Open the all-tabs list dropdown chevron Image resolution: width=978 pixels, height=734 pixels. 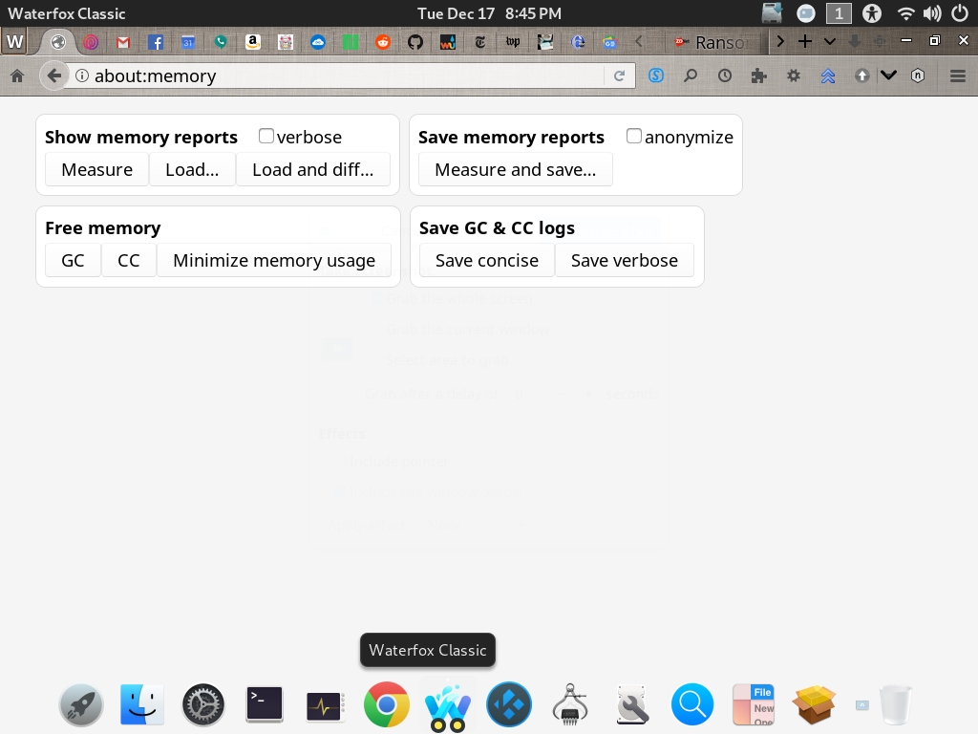(829, 41)
